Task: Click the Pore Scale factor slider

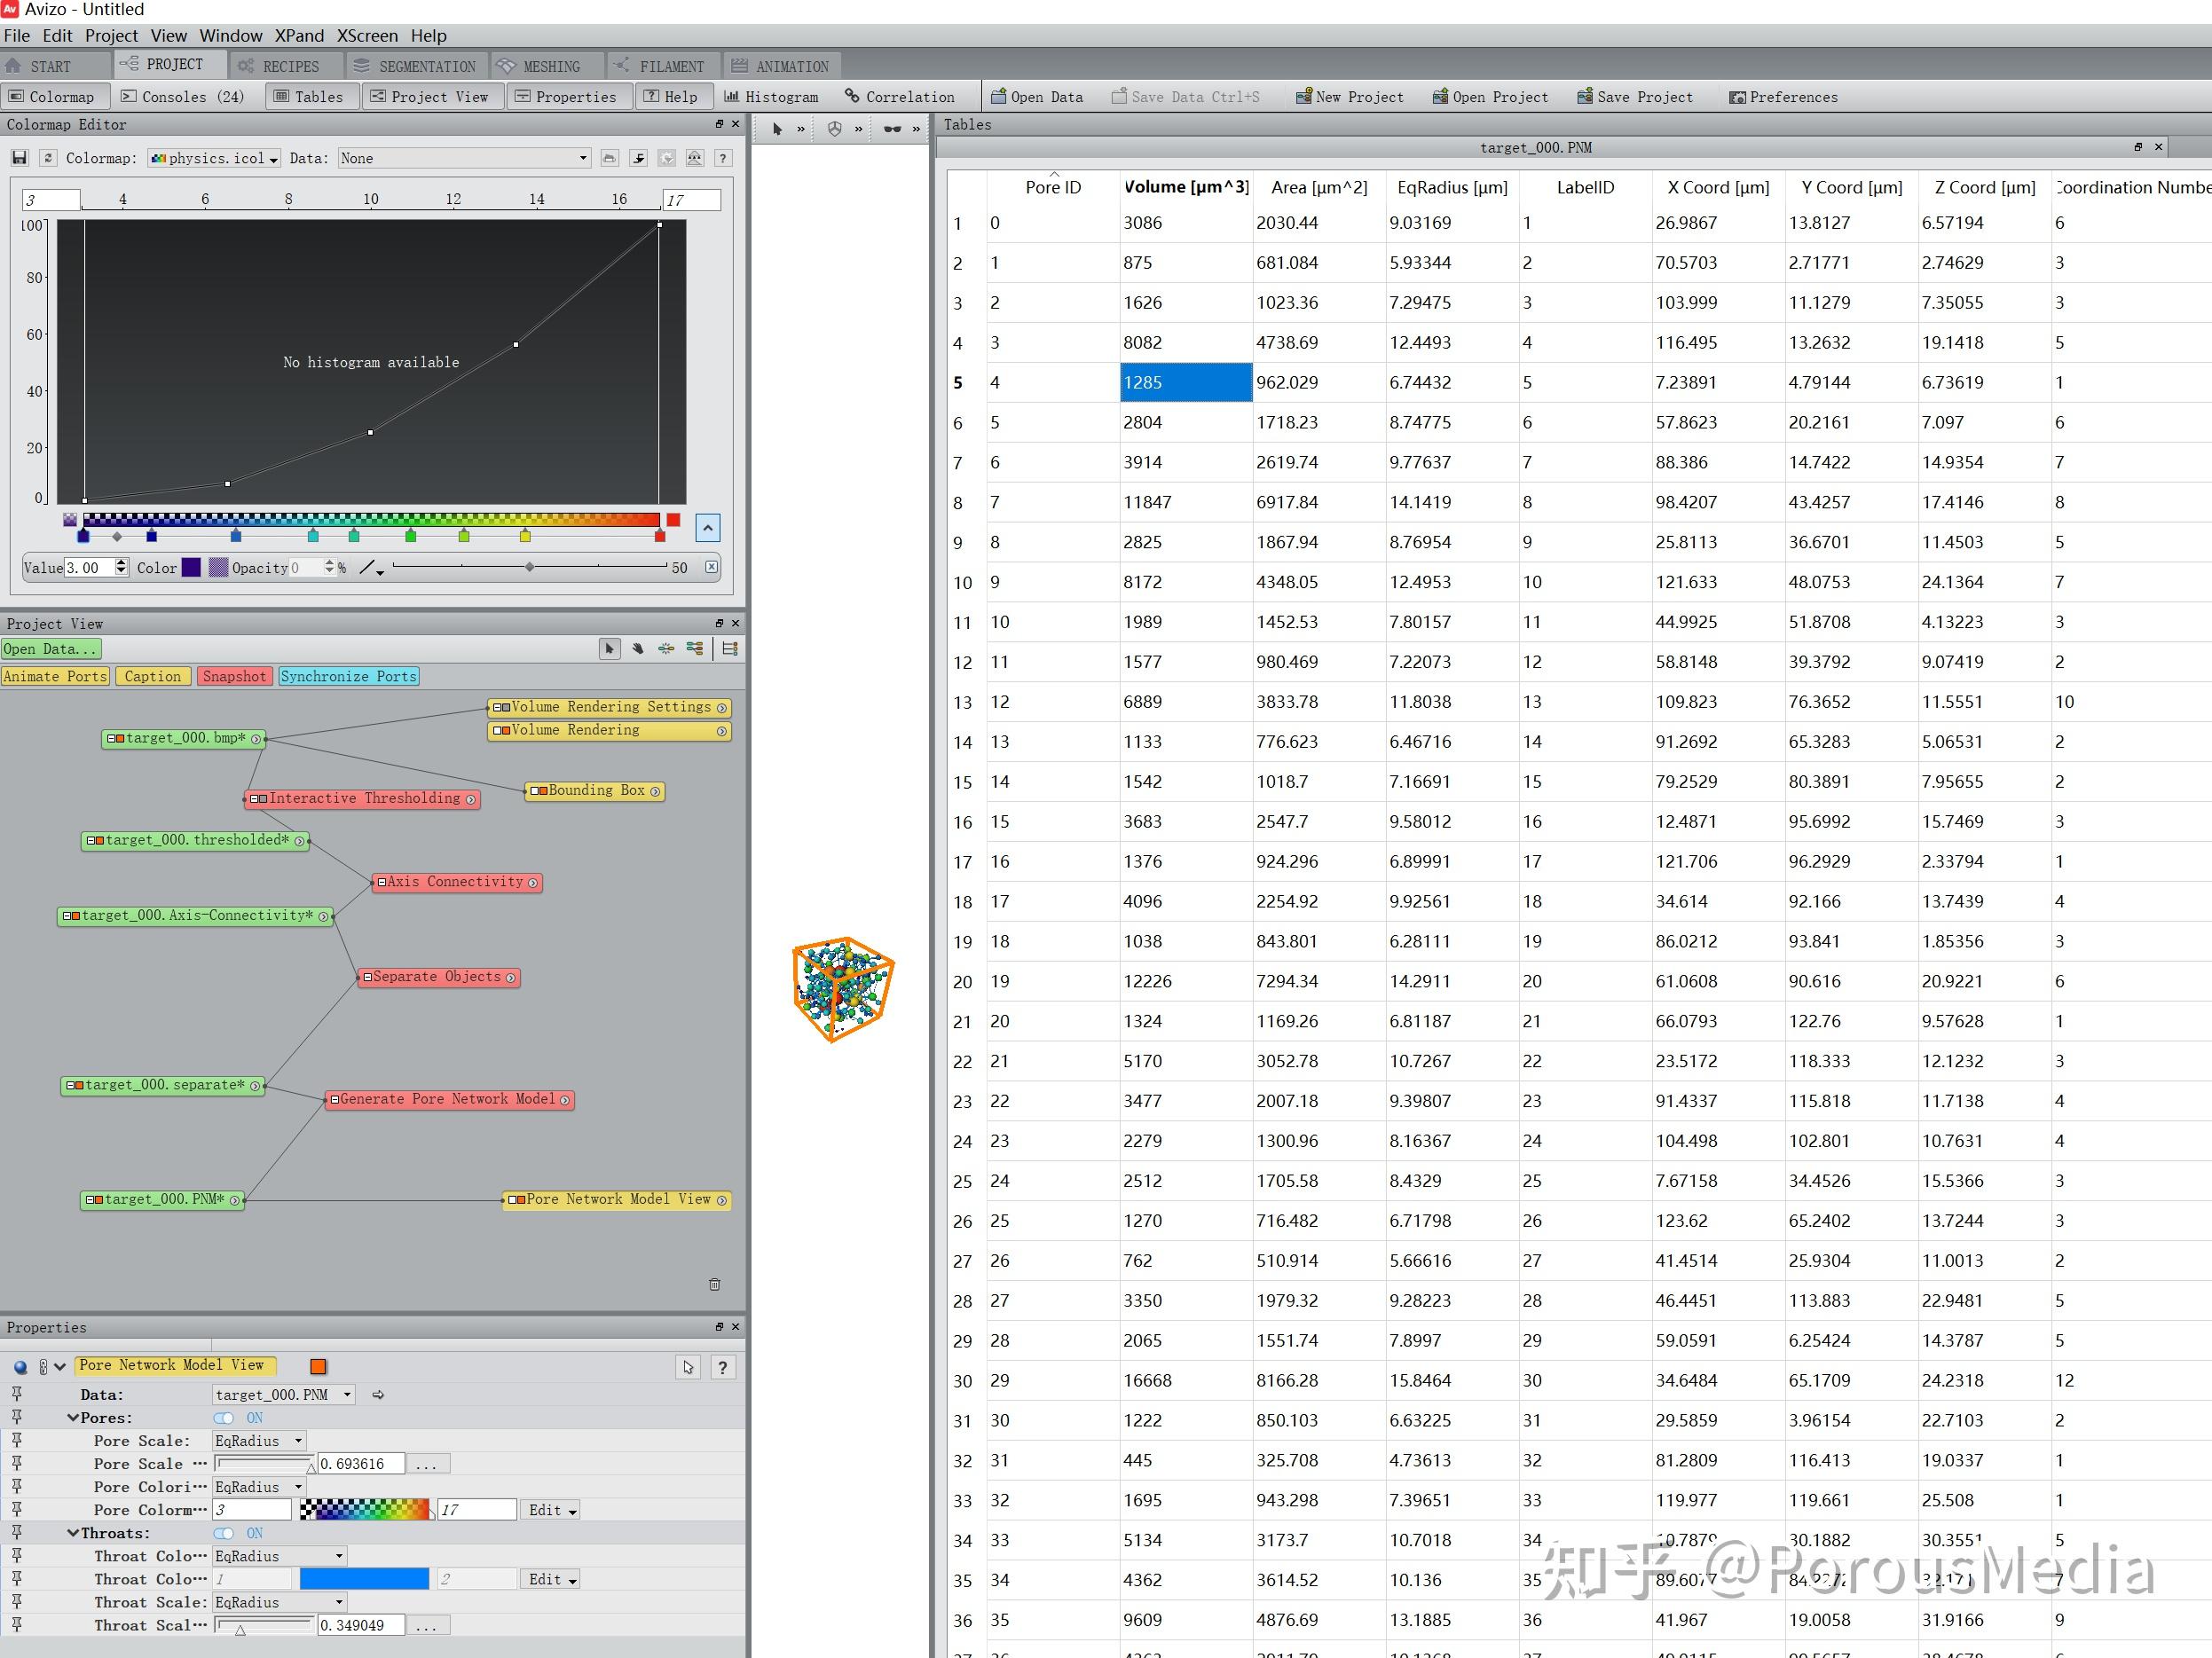Action: 264,1464
